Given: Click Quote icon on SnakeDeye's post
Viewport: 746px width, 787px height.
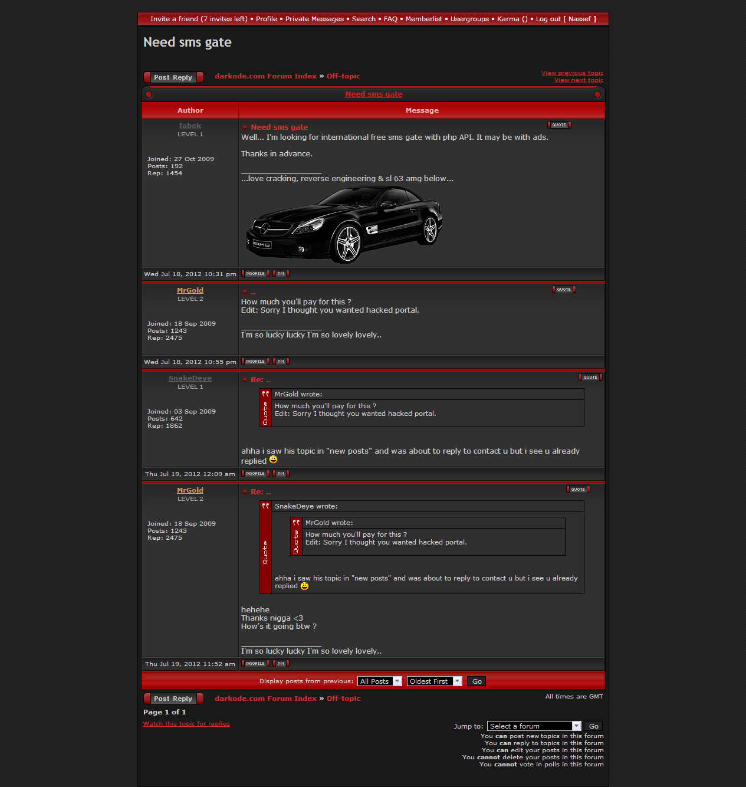Looking at the screenshot, I should [590, 378].
